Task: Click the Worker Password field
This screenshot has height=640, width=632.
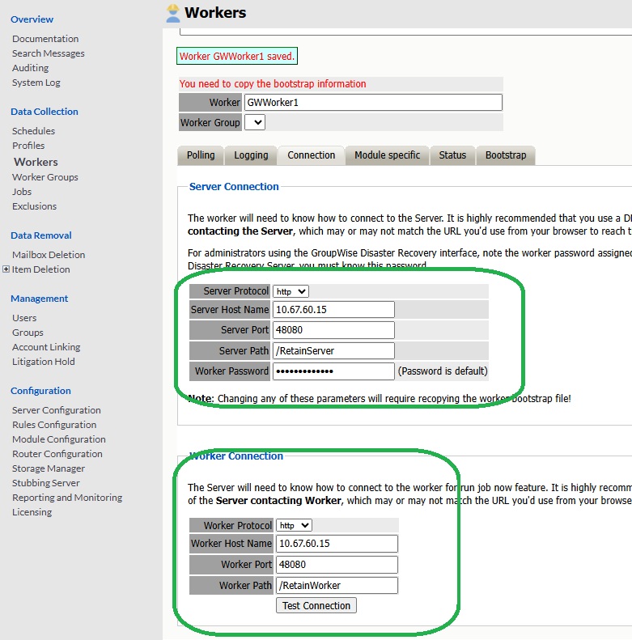Action: coord(333,371)
